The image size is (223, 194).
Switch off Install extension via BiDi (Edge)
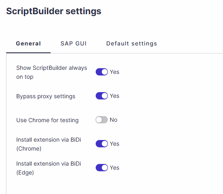point(102,168)
